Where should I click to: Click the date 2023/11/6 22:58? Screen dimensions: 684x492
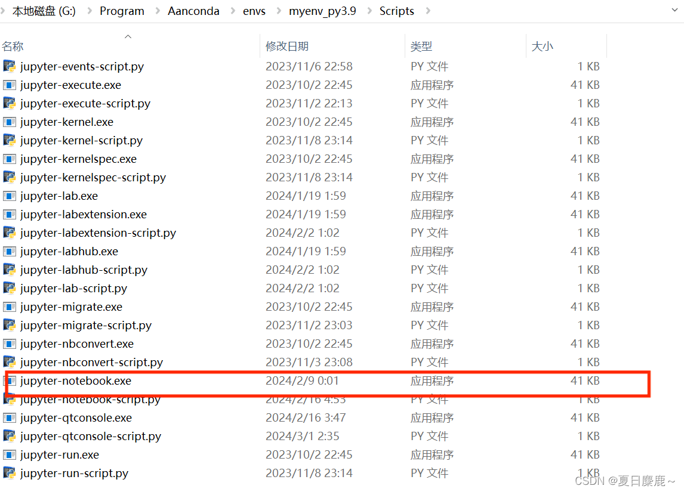[309, 66]
